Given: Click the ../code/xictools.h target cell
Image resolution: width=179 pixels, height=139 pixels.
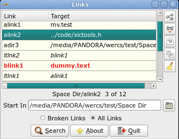Looking at the screenshot, I should click(x=76, y=35).
